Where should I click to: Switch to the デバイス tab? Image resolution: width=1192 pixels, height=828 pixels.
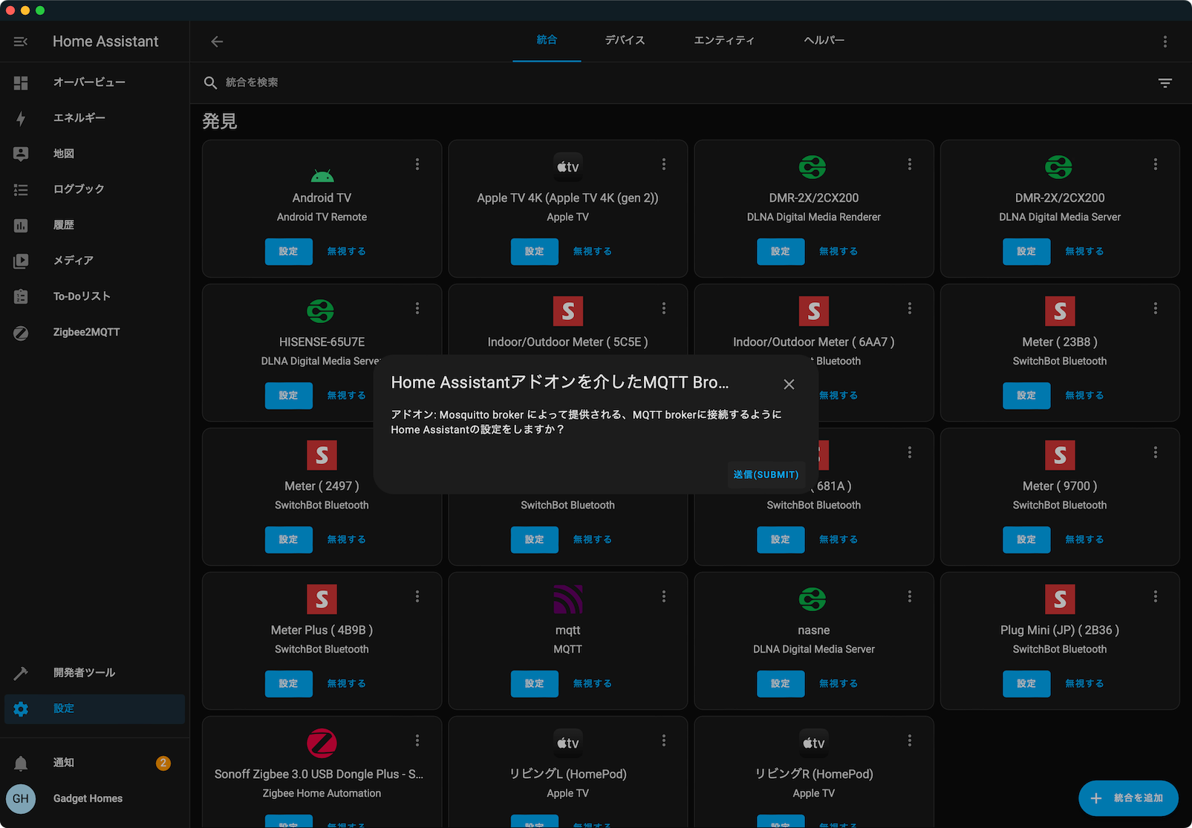point(625,40)
